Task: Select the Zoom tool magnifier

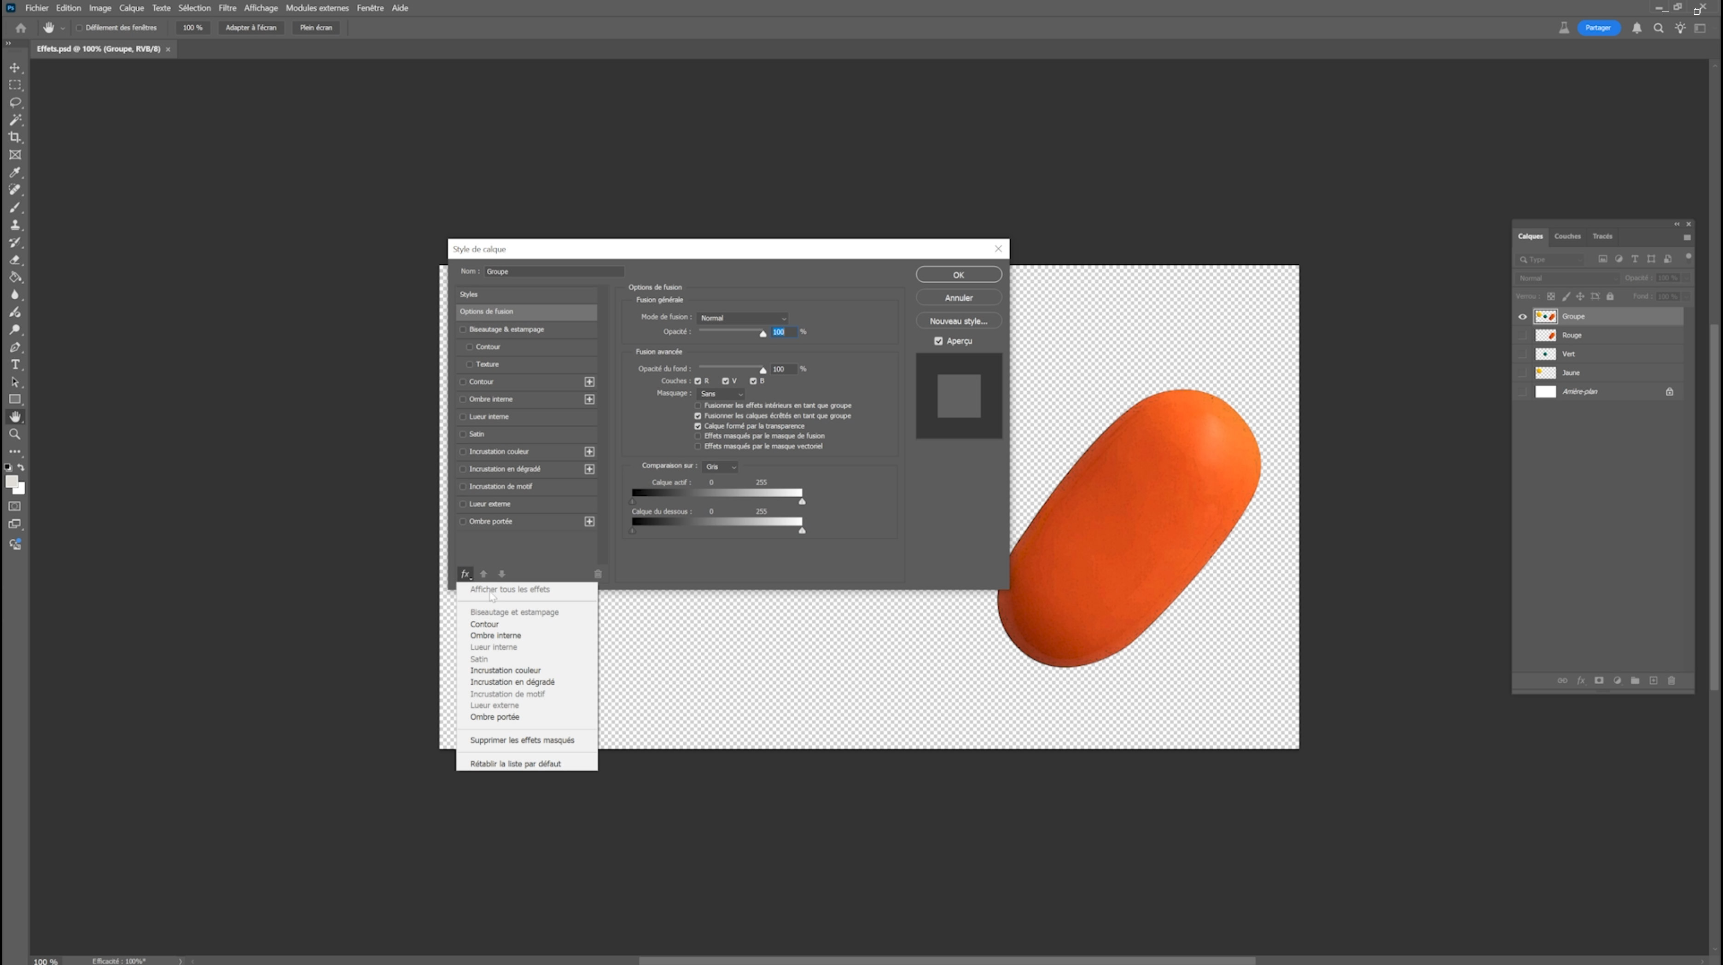Action: (x=15, y=434)
